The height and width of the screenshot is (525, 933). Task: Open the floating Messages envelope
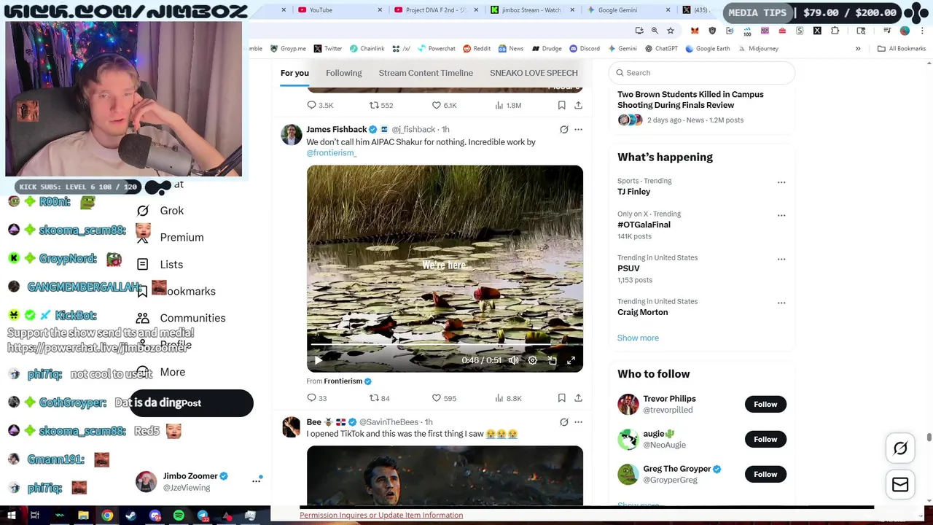900,485
